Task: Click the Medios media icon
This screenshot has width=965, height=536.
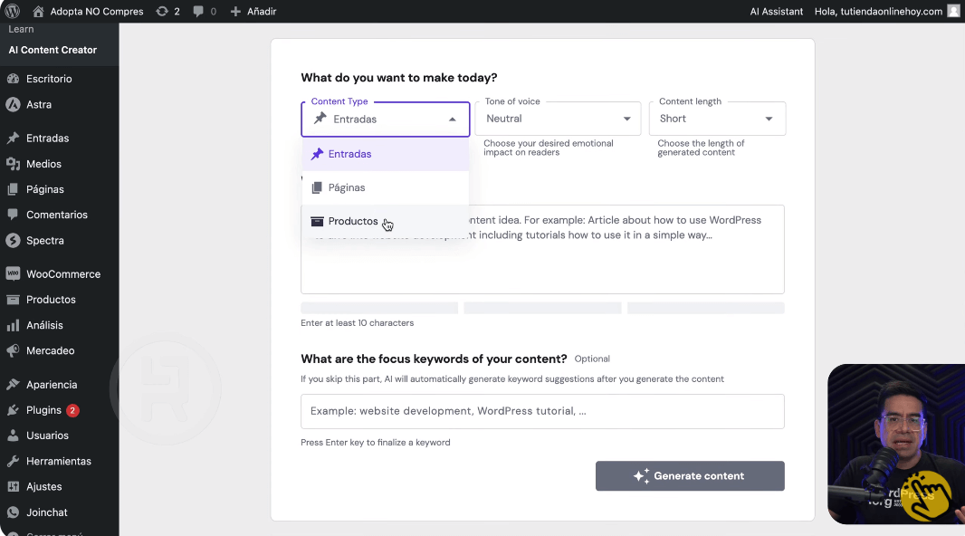Action: click(x=13, y=164)
